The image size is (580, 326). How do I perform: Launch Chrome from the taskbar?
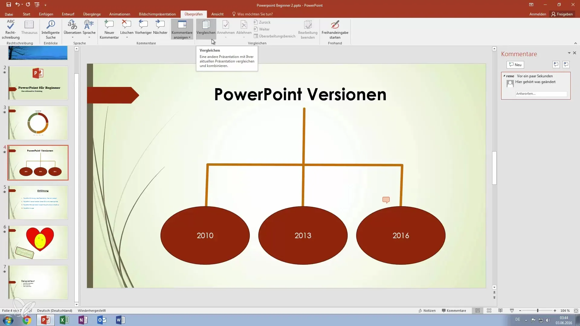(27, 320)
